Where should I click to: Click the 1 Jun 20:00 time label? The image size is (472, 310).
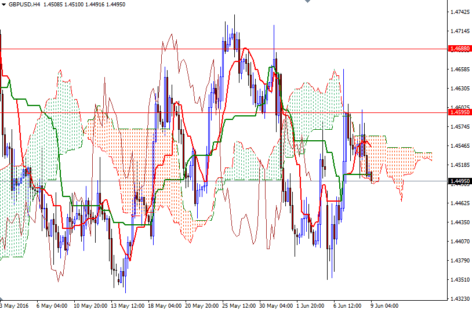coord(310,305)
